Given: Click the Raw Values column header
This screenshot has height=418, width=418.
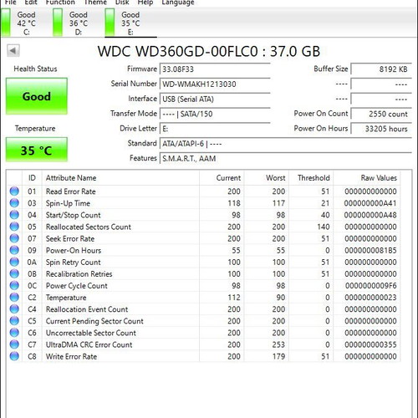Looking at the screenshot, I should (367, 178).
